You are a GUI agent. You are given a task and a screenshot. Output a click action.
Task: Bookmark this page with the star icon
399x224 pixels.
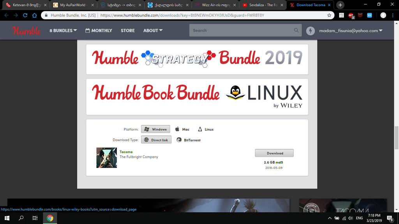[329, 15]
